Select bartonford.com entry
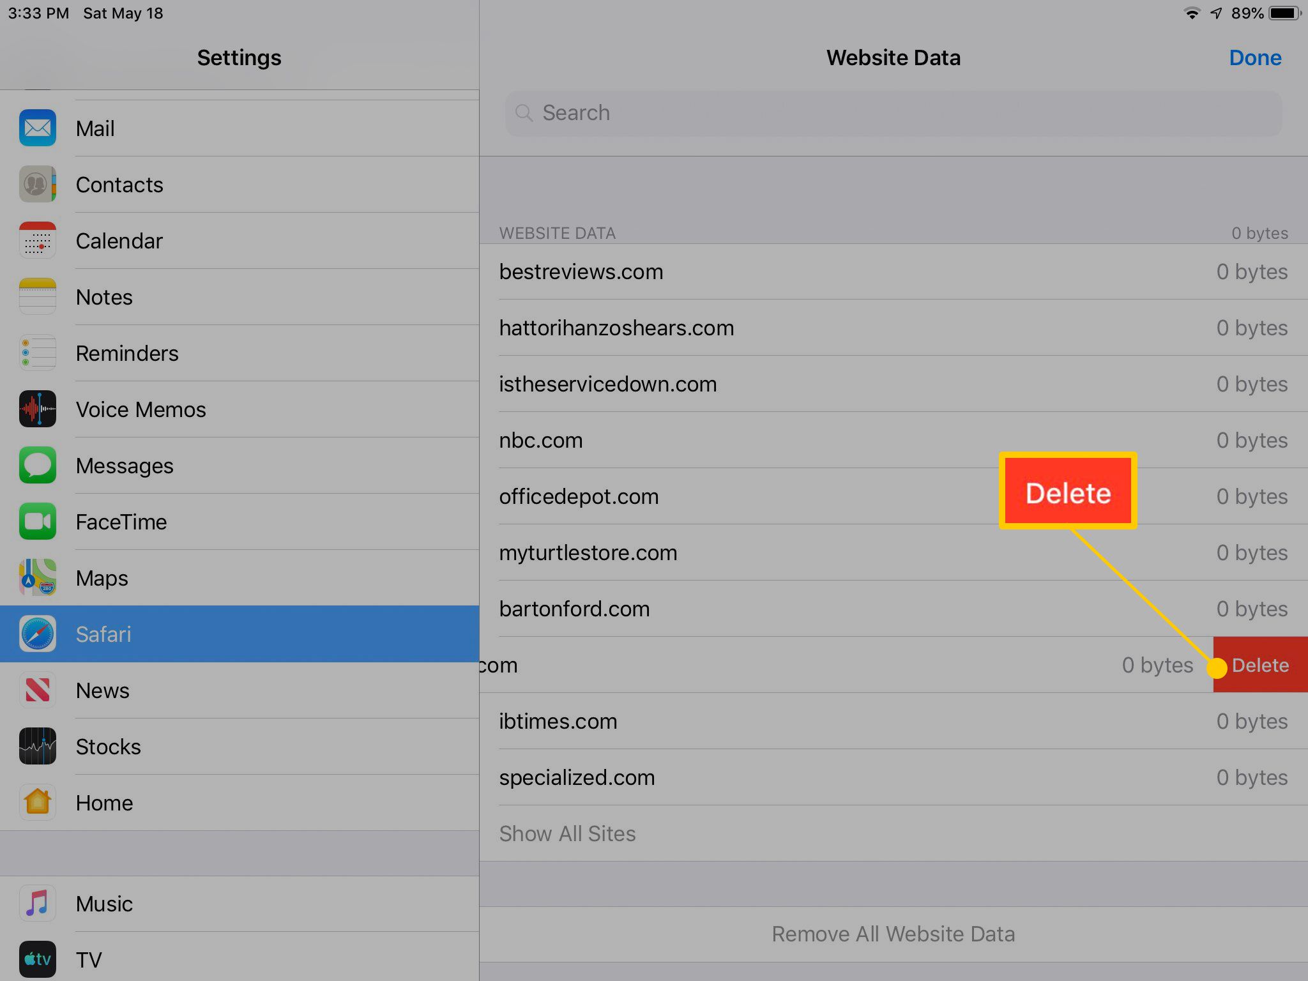1308x981 pixels. coord(894,609)
